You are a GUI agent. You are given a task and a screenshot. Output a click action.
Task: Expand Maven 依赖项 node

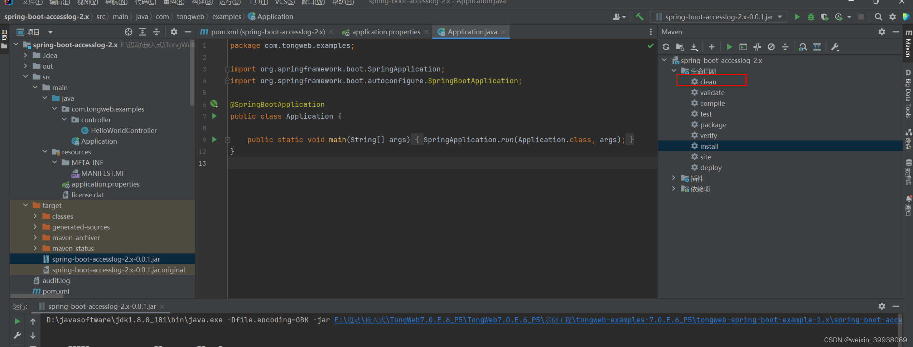pyautogui.click(x=673, y=189)
